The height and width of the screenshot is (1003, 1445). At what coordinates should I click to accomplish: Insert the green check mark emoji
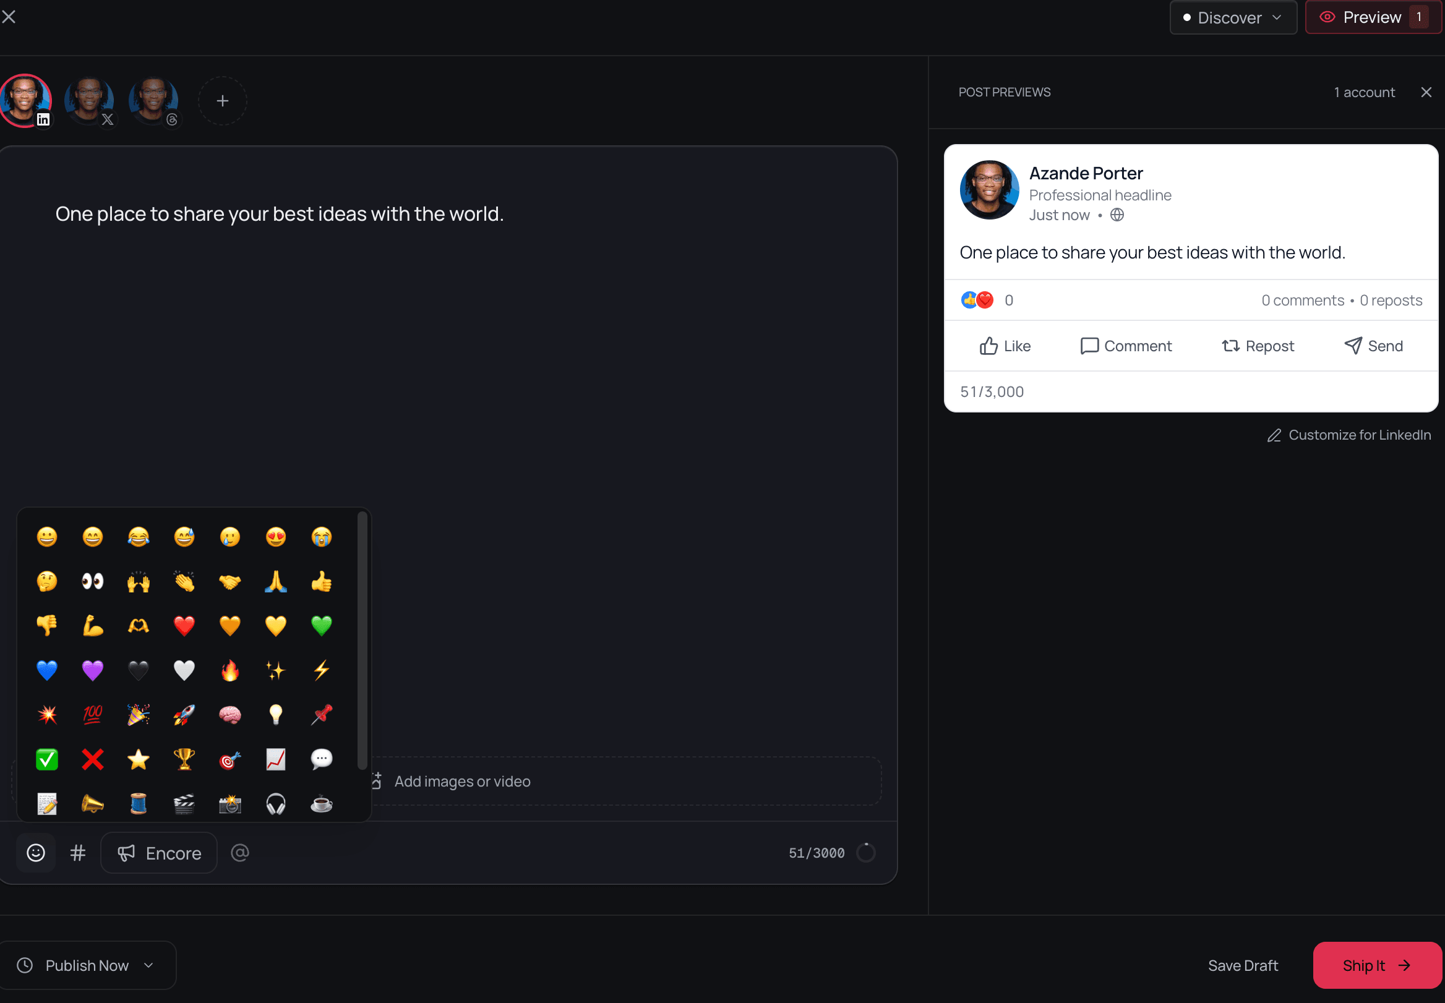47,759
